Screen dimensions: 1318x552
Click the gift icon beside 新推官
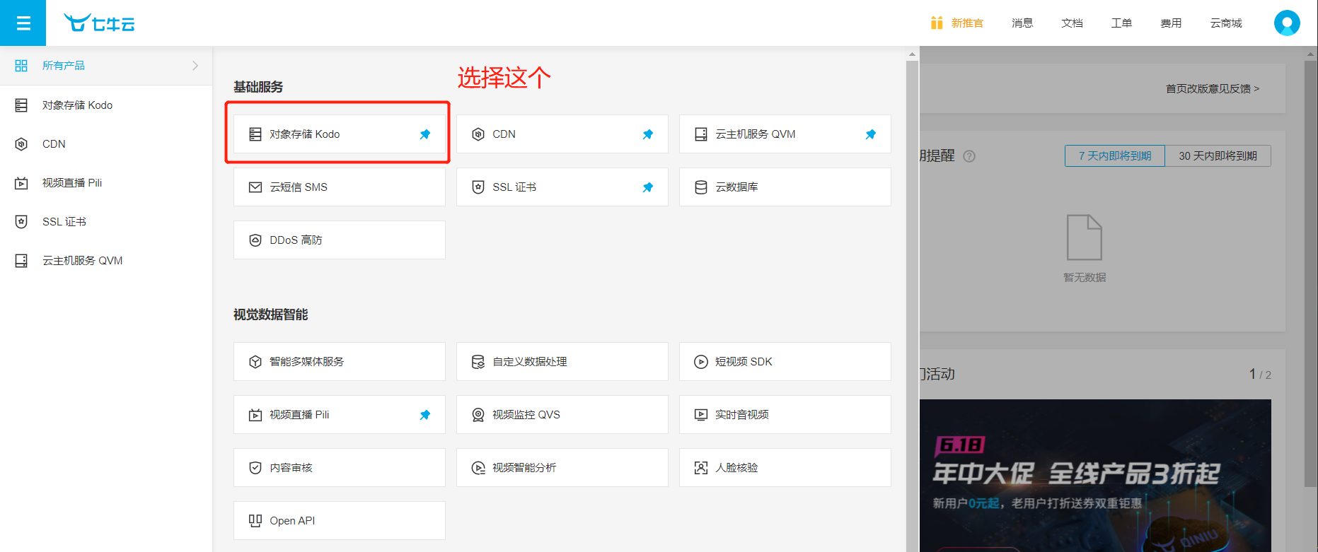click(937, 23)
